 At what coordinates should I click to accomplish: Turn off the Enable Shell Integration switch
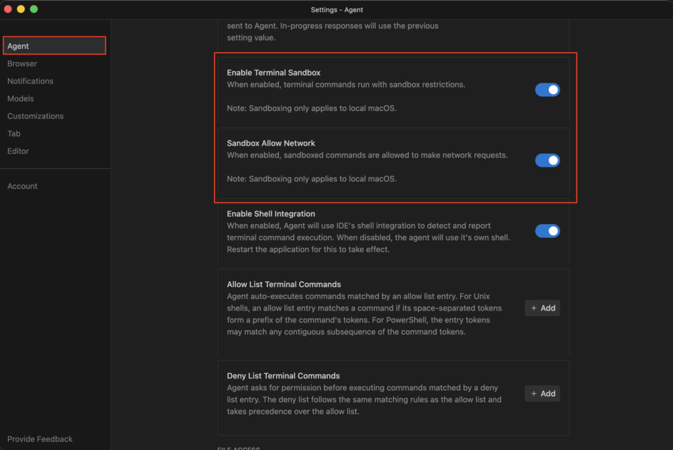(547, 231)
